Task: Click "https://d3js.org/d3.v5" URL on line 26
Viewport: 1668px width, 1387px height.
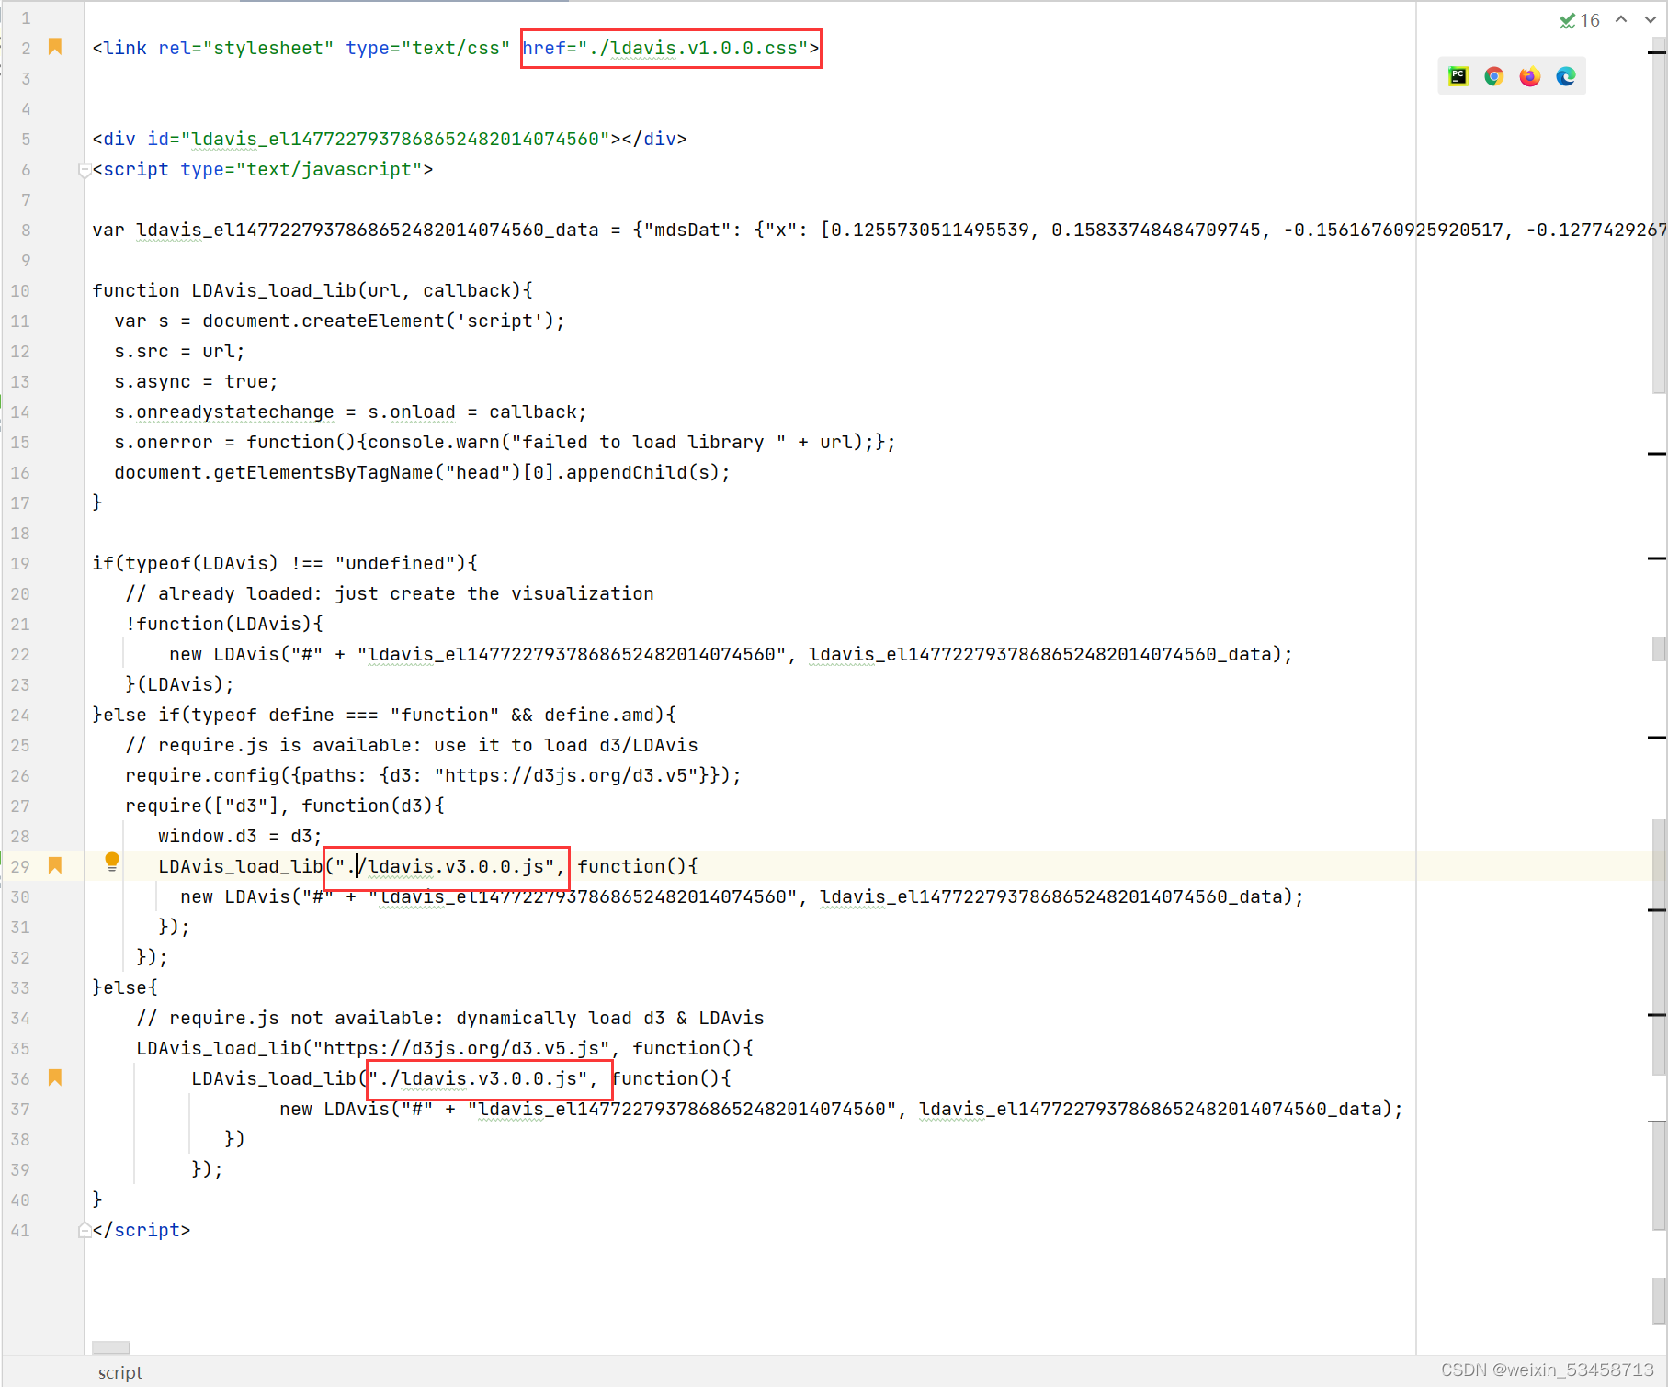Action: [x=566, y=775]
